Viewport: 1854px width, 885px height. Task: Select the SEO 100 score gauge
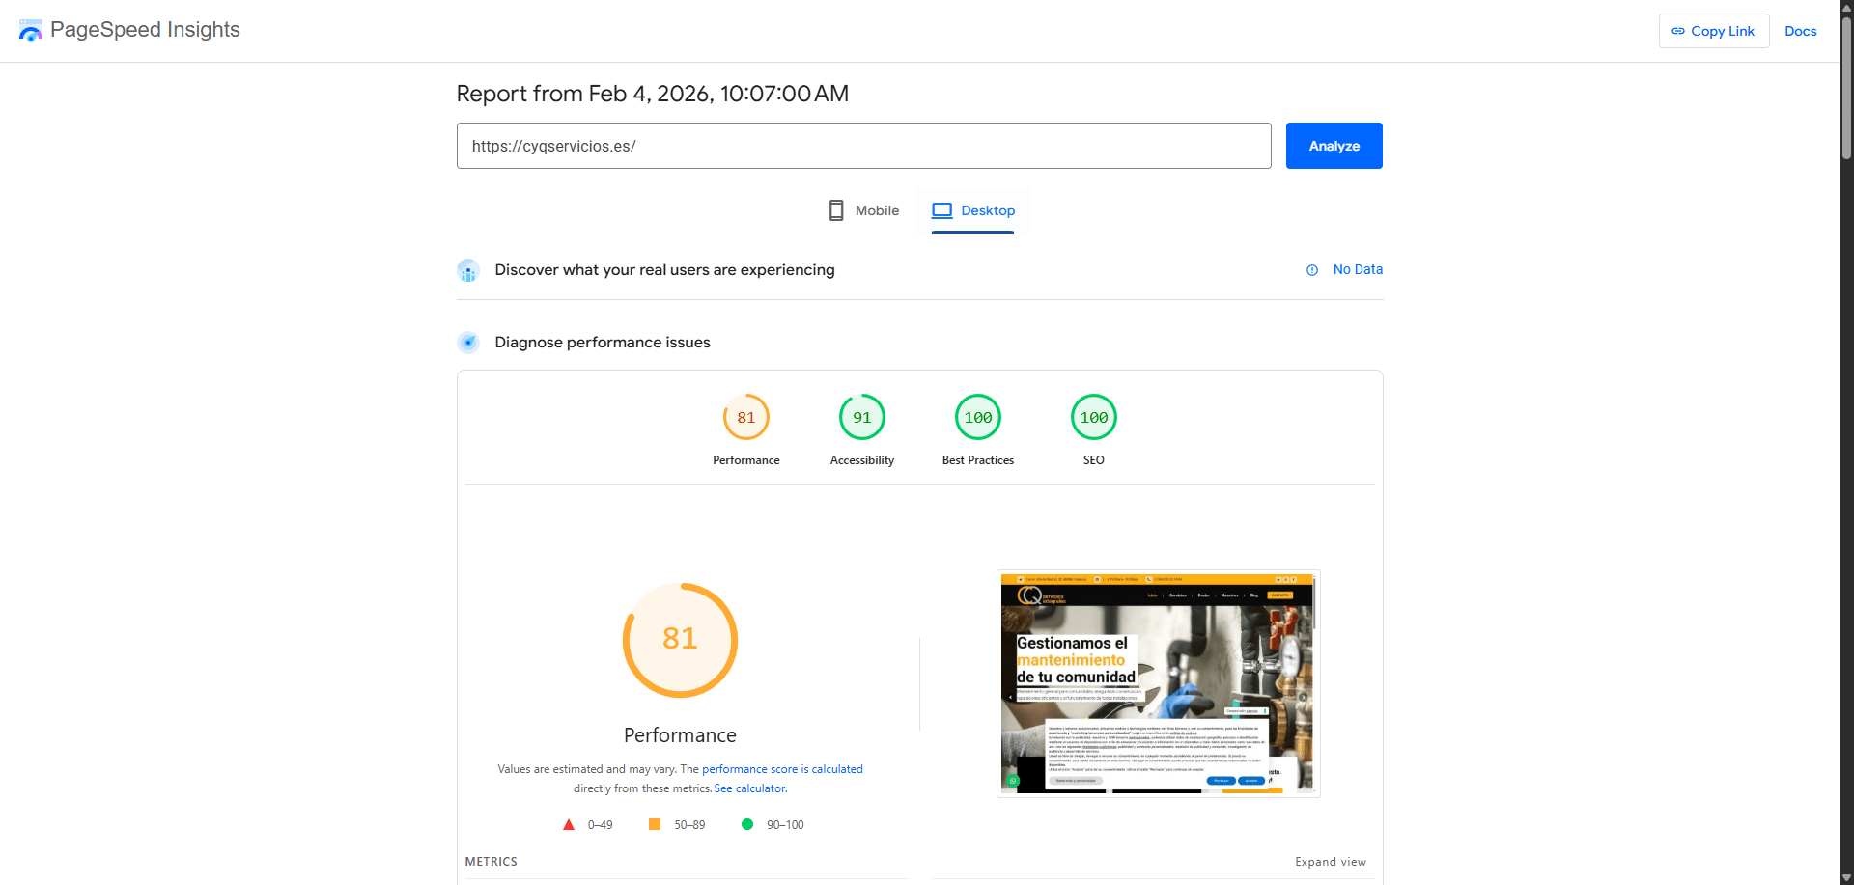pos(1093,418)
